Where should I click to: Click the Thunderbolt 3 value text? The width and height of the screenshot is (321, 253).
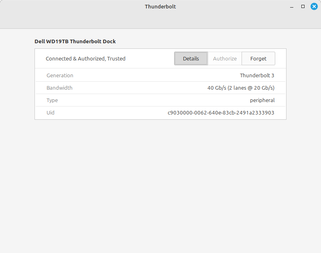coord(257,75)
